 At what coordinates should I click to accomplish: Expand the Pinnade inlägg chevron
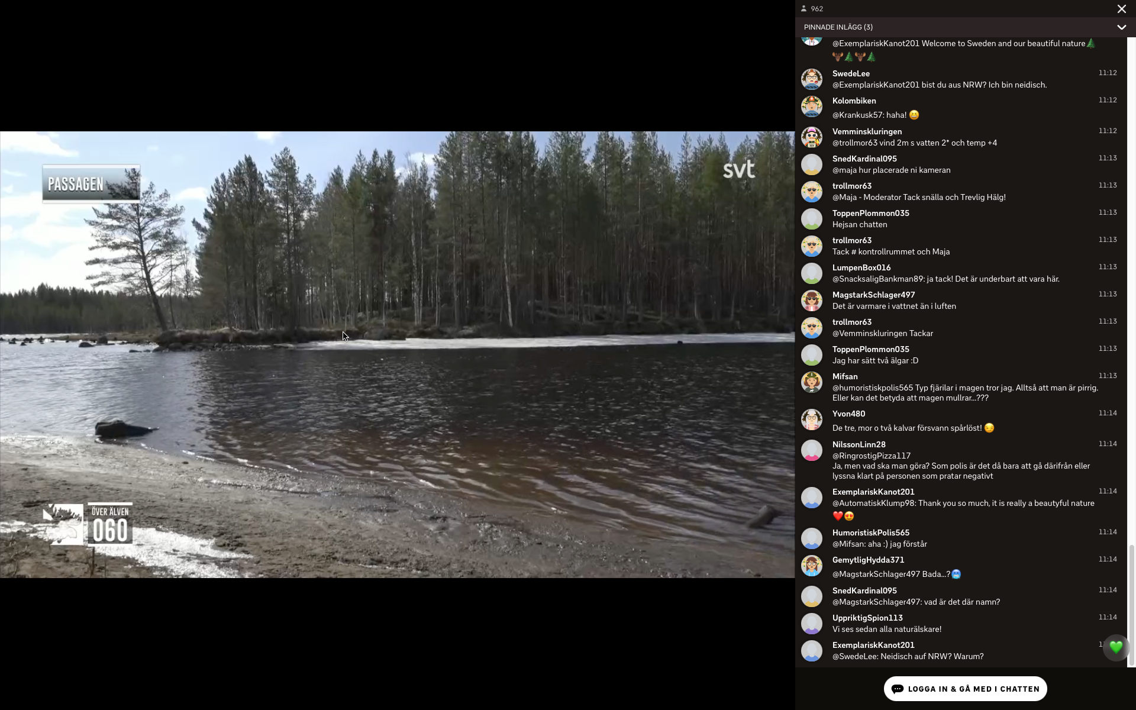pyautogui.click(x=1121, y=27)
